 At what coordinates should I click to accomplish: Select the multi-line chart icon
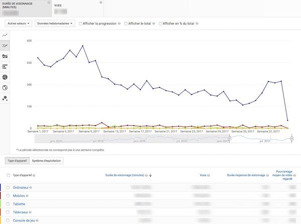[5, 46]
